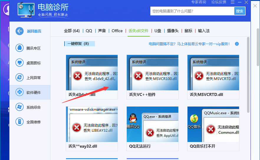Click the 上网异常 sidebar label

tap(34, 78)
